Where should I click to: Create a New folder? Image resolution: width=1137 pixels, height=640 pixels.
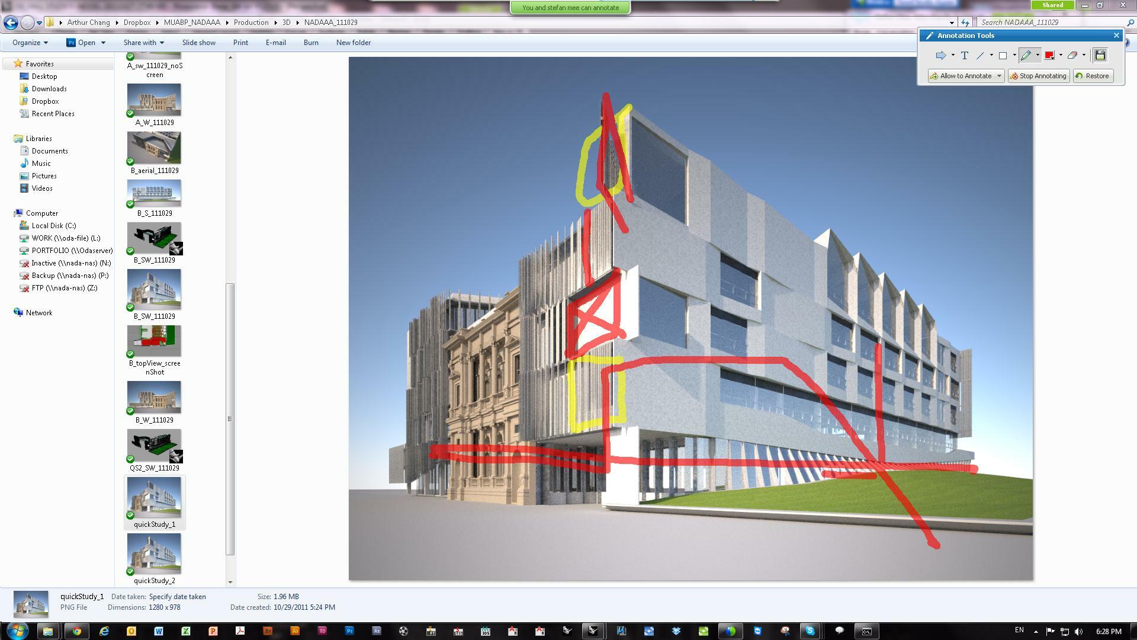[354, 43]
